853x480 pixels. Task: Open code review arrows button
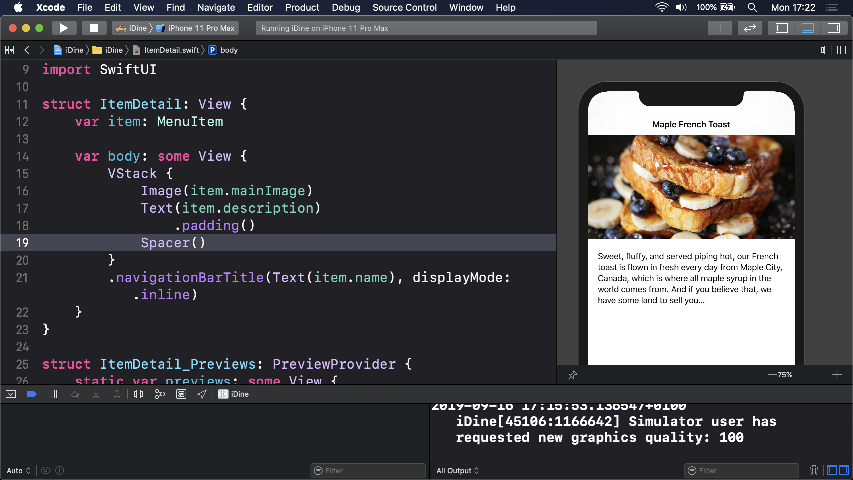[750, 28]
